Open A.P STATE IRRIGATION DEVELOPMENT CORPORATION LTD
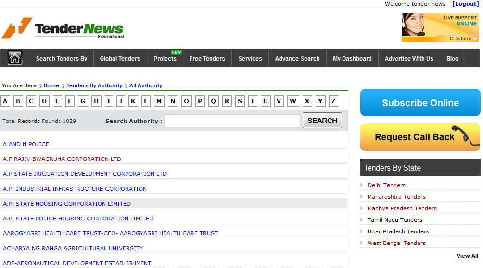The width and height of the screenshot is (483, 268). click(85, 174)
